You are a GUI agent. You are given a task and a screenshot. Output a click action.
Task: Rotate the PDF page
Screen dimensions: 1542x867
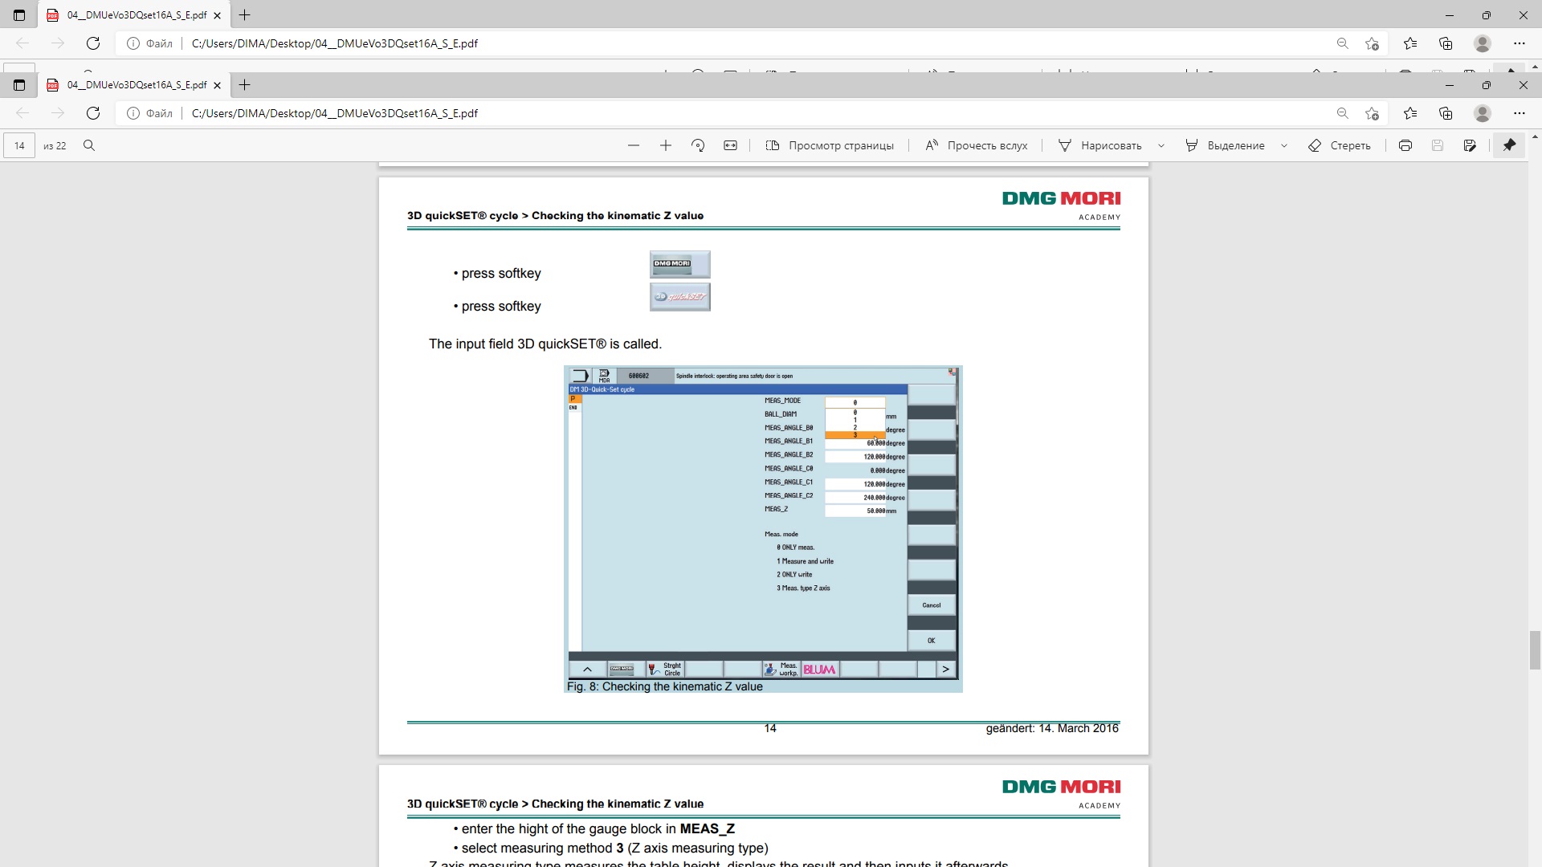pos(698,145)
